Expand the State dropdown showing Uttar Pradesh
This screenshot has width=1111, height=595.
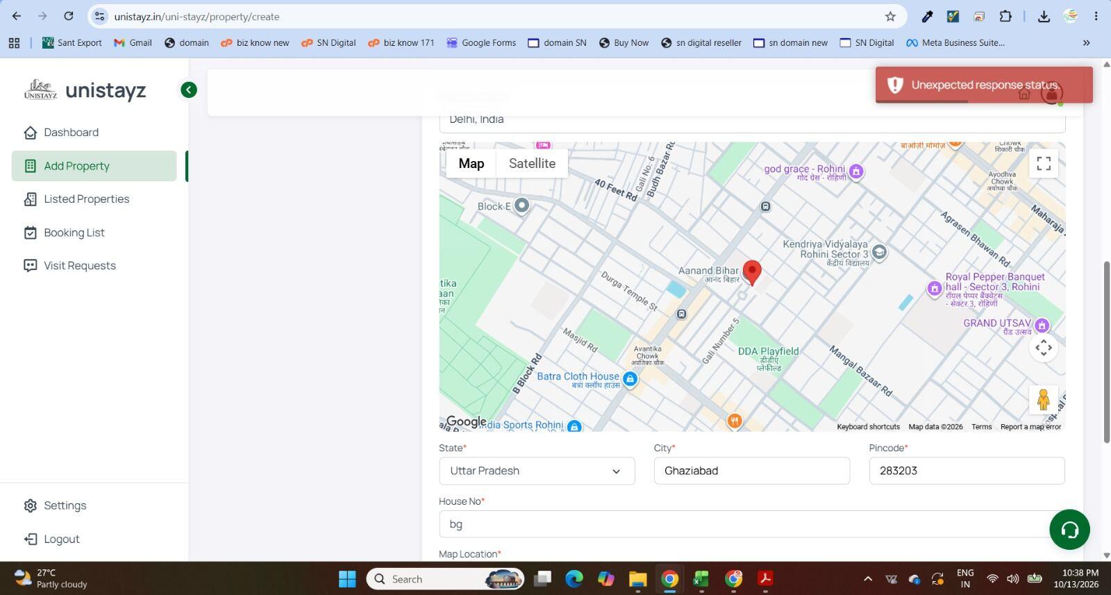(x=537, y=471)
